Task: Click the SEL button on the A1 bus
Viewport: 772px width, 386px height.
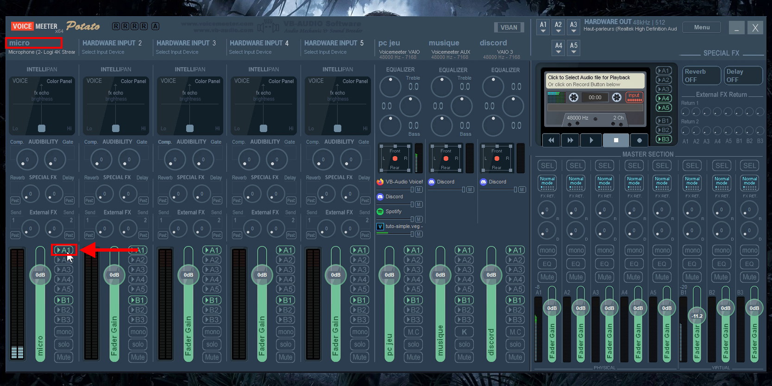Action: click(x=547, y=165)
